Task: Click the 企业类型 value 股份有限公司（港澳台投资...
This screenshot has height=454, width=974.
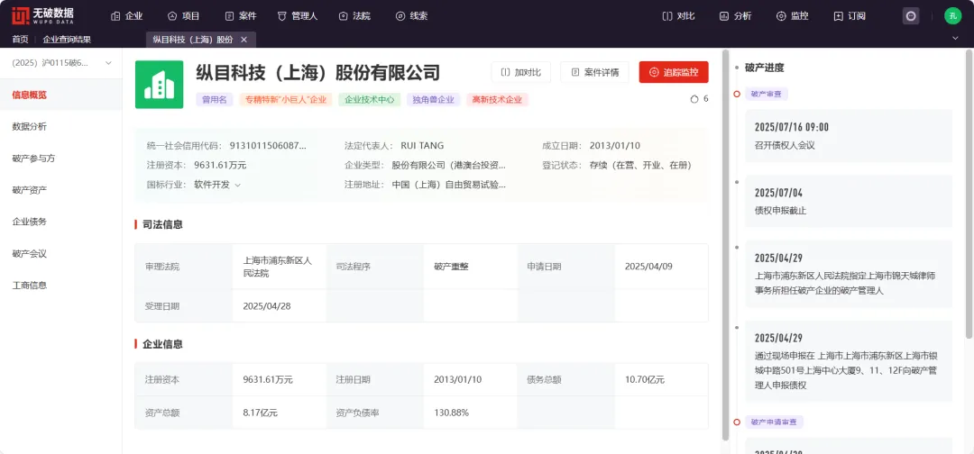Action: pyautogui.click(x=449, y=165)
